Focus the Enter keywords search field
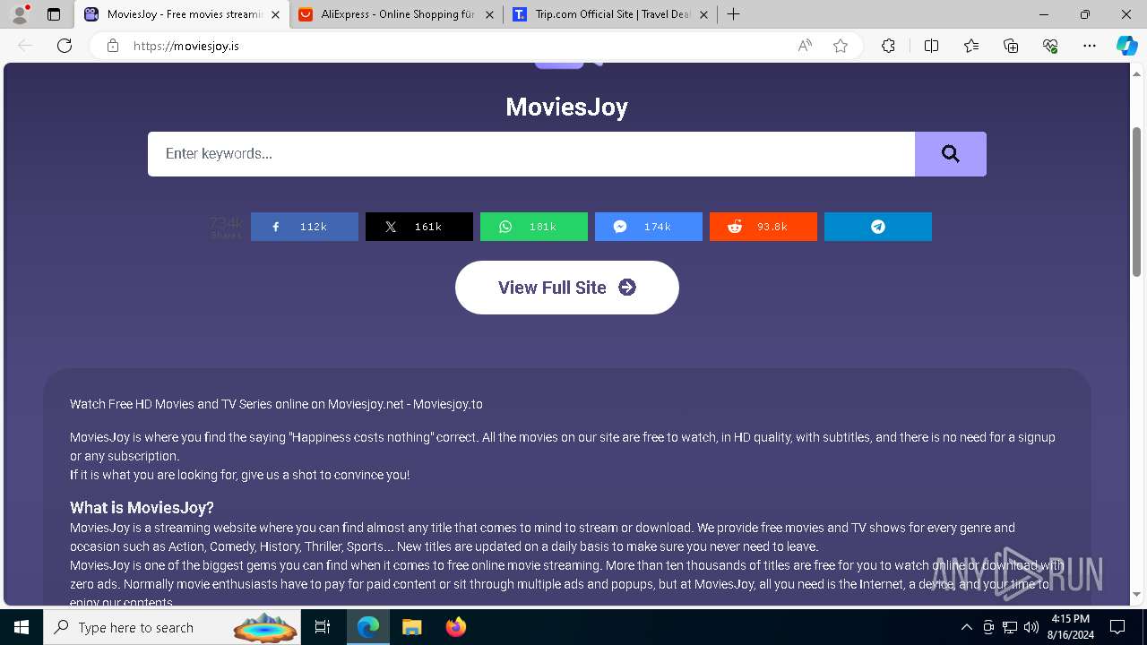Screen dimensions: 1147x645 click(x=531, y=154)
